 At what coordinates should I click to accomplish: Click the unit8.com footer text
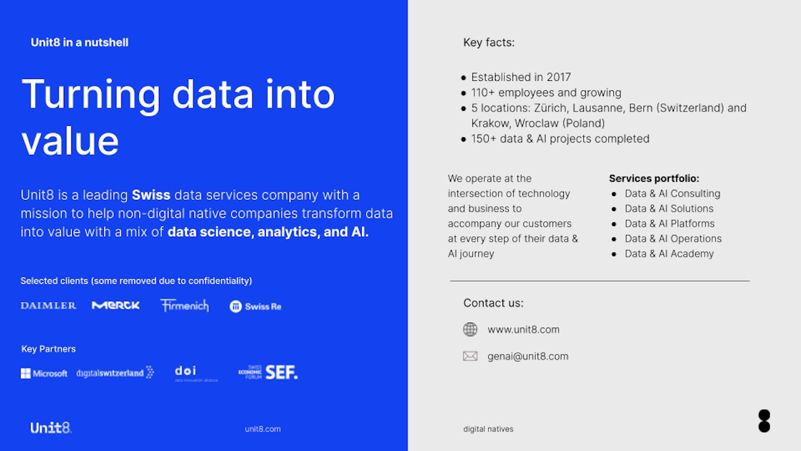pyautogui.click(x=263, y=429)
